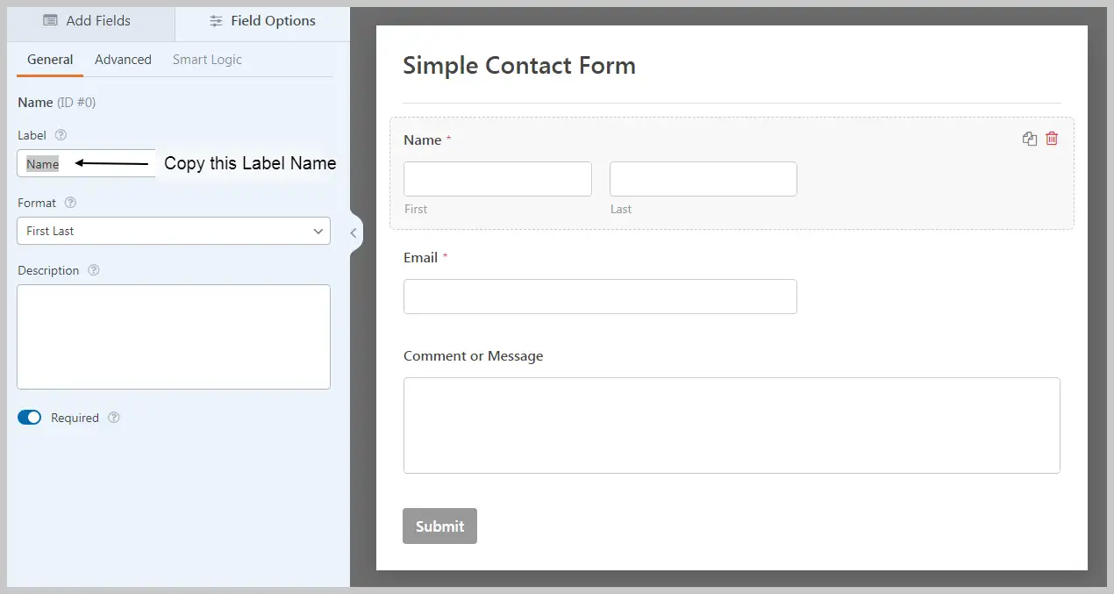Click the First name input box
The width and height of the screenshot is (1114, 594).
coord(497,179)
